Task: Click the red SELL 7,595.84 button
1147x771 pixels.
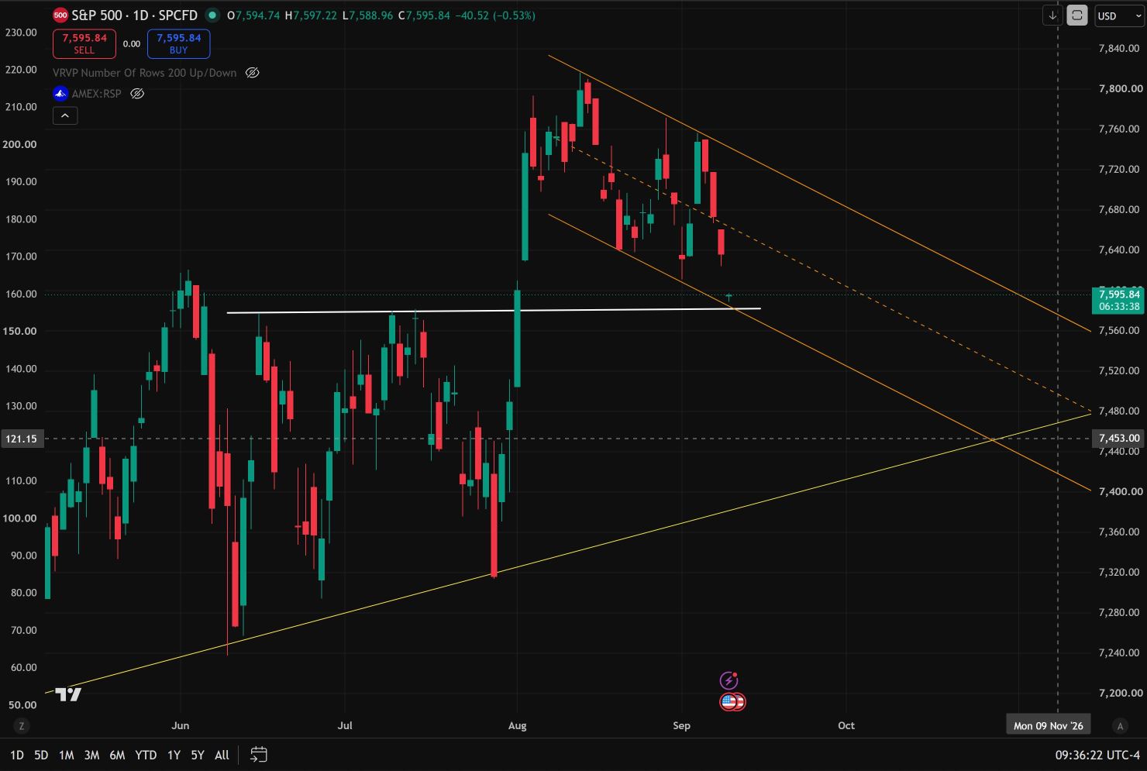Action: point(84,43)
